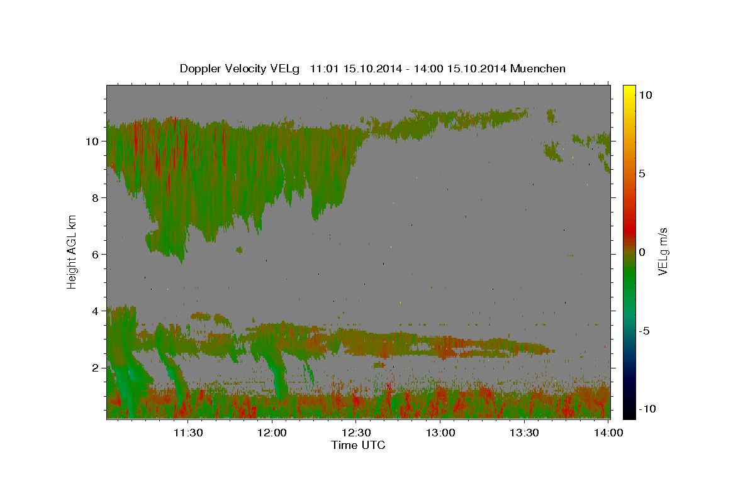Click the yellow top of the colorbar
The image size is (755, 503).
pyautogui.click(x=629, y=91)
